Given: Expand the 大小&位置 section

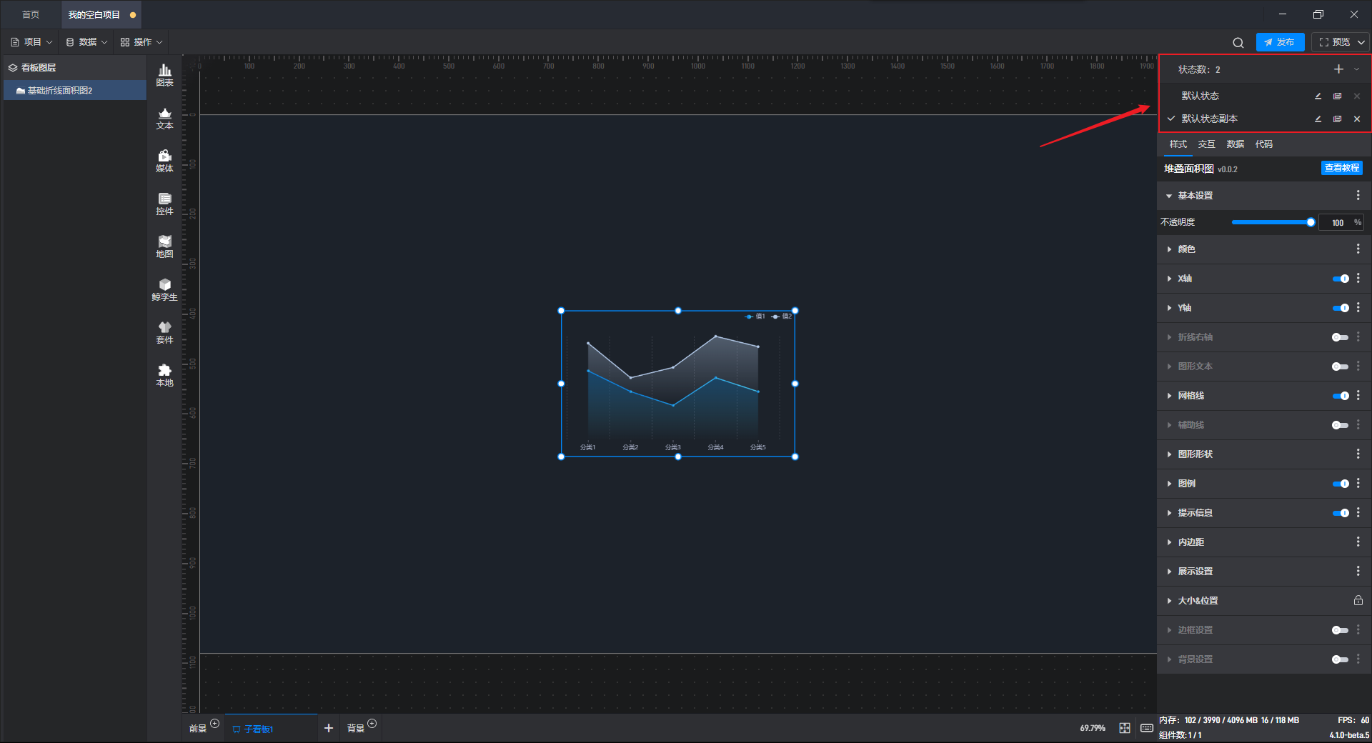Looking at the screenshot, I should (x=1169, y=601).
